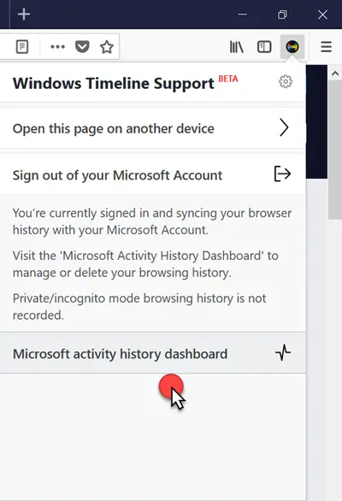The height and width of the screenshot is (501, 342).
Task: Select Open this page on another device
Action: [x=153, y=128]
